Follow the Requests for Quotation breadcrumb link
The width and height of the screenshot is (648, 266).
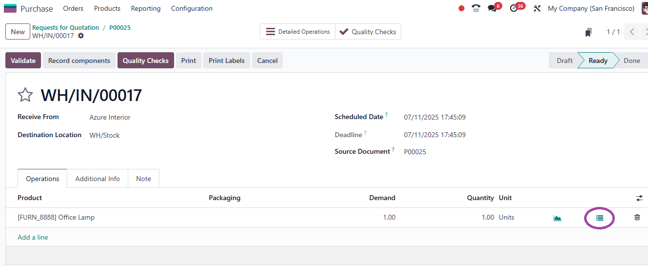tap(65, 28)
